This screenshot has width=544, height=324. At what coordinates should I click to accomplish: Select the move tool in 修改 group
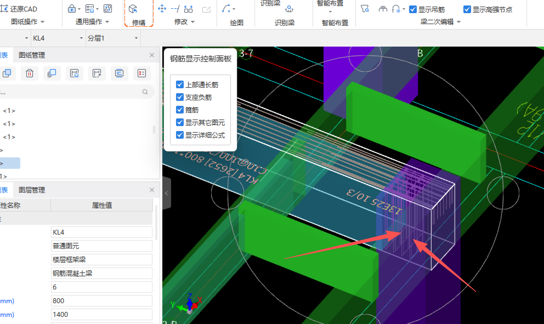coord(162,9)
